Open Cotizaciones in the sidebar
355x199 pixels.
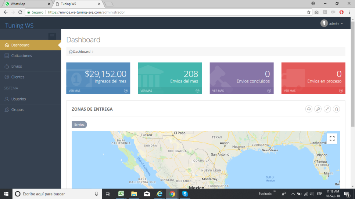point(21,56)
